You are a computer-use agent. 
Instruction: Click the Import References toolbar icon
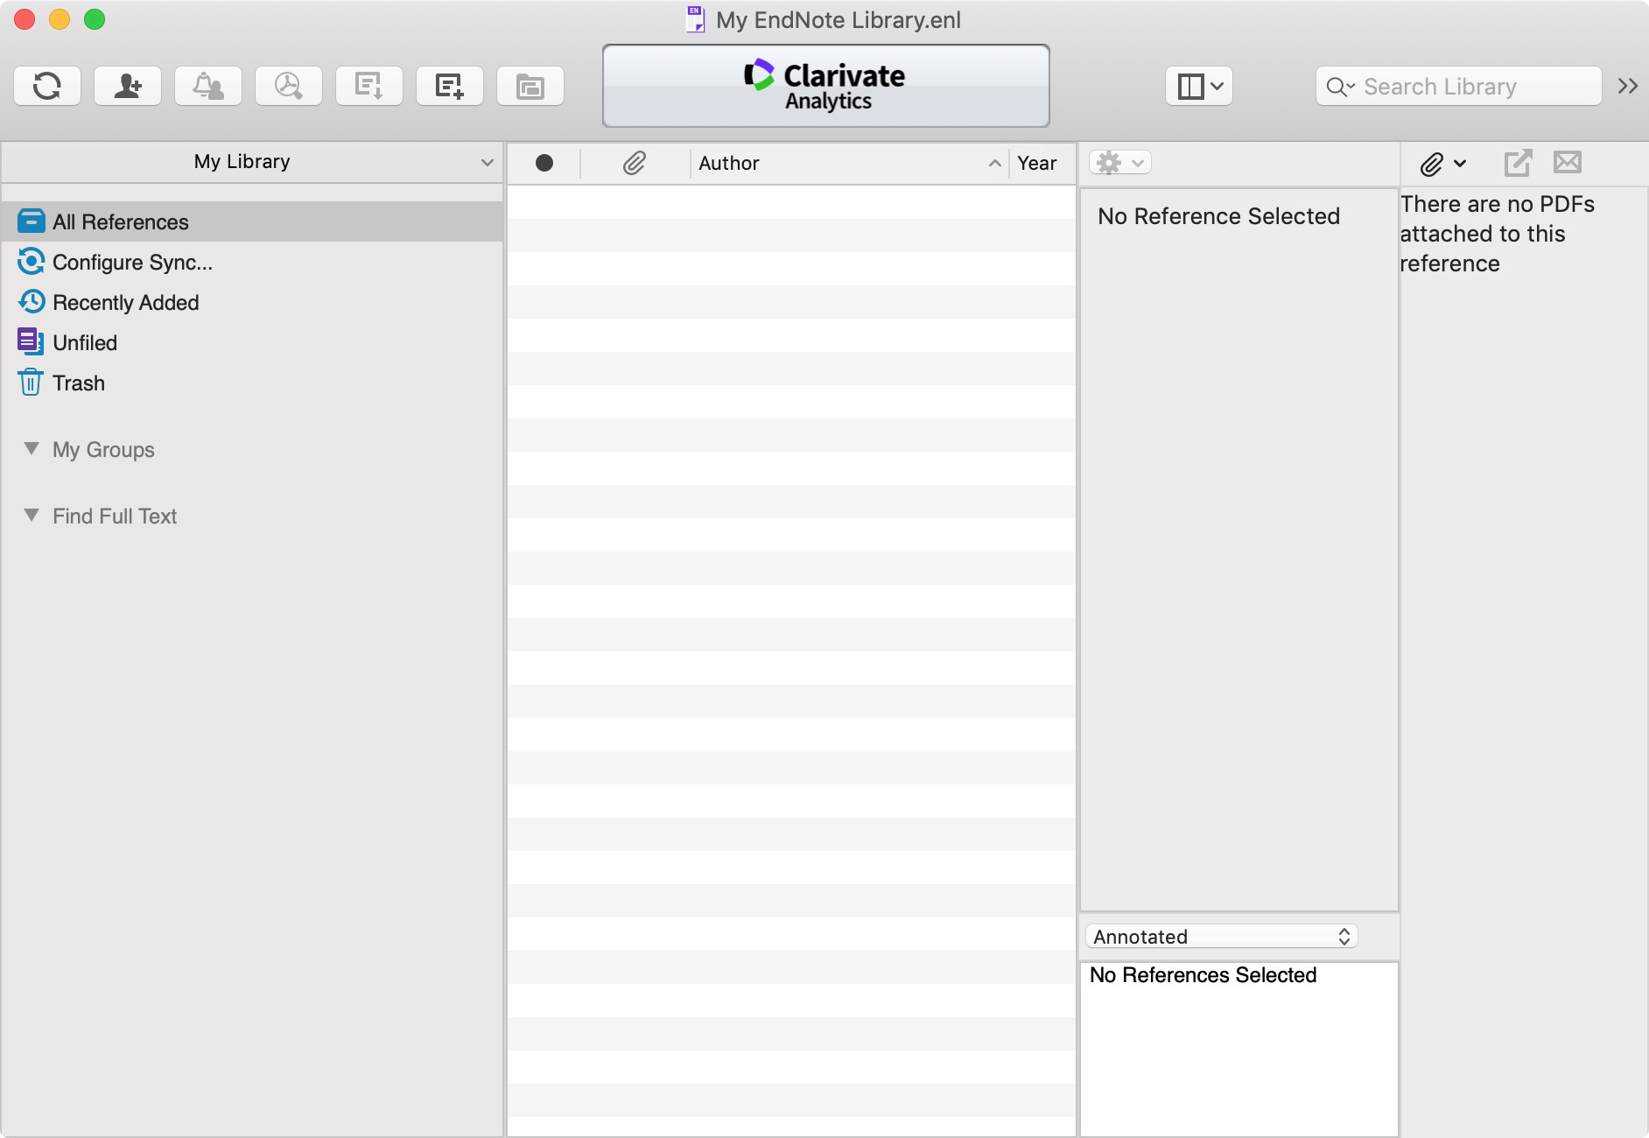coord(369,86)
